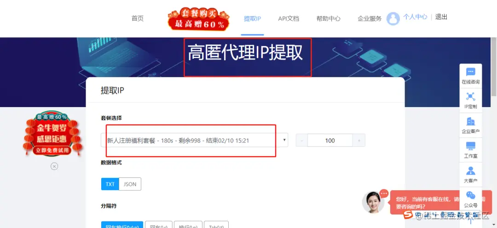Close the 金牛贺岁 floating ad
497x228 pixels.
click(54, 166)
